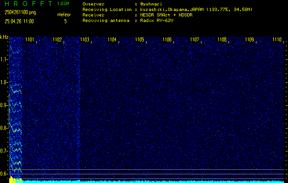Image resolution: width=288 pixels, height=183 pixels.
Task: Click the 1109 time marker
Action: [x=250, y=39]
